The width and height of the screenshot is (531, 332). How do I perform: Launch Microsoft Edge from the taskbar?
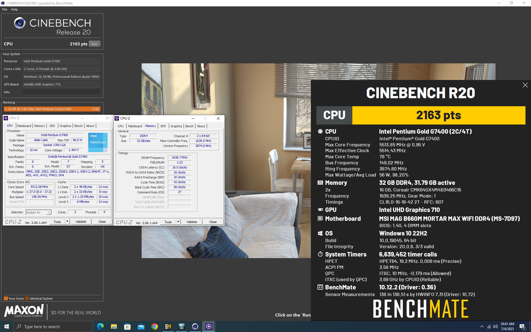pos(100,326)
